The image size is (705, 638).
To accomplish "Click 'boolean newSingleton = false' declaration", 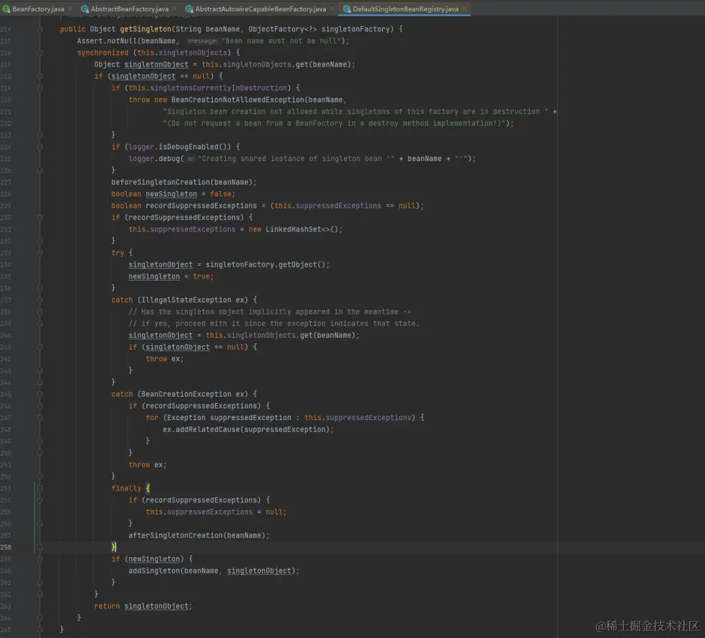I will [173, 194].
